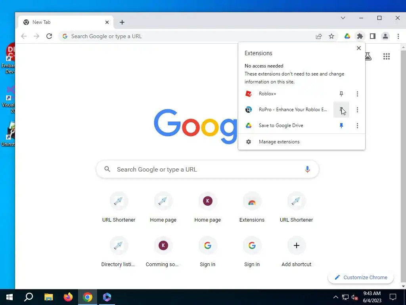Open the profile avatar menu
Image resolution: width=406 pixels, height=305 pixels.
(385, 36)
